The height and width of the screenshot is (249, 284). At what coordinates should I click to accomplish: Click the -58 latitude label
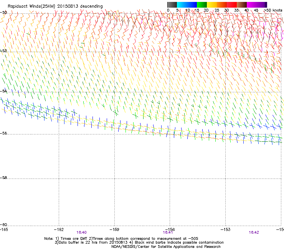[3, 178]
